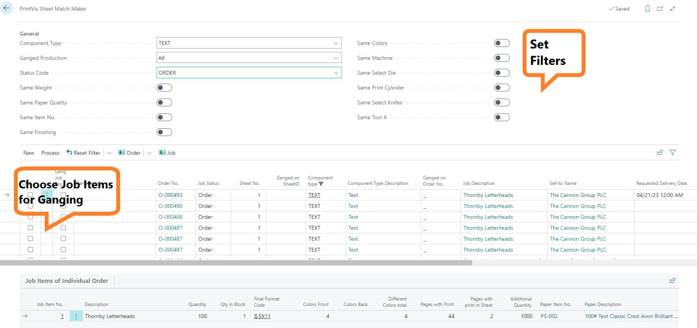Click the Quantity value 100

(203, 316)
